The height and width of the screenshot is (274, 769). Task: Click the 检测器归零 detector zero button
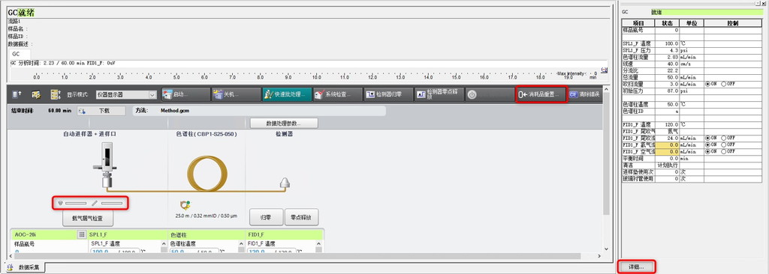[x=388, y=94]
